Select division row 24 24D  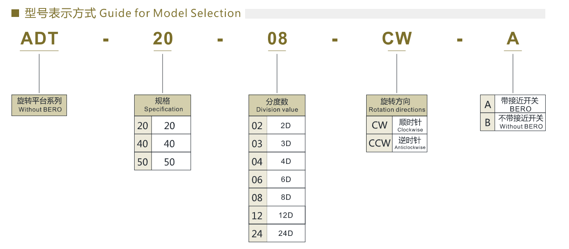coord(277,233)
